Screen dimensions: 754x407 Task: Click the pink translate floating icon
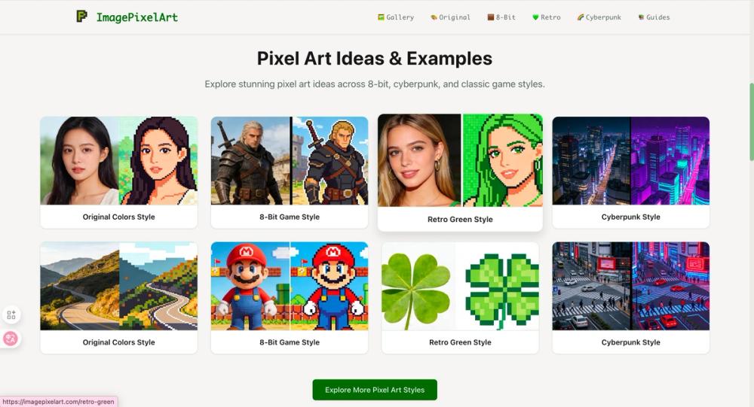11,339
